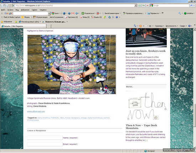Select the Natasha Mint Magazine tab
Screen dimensions: 196x153
pyautogui.click(x=24, y=26)
